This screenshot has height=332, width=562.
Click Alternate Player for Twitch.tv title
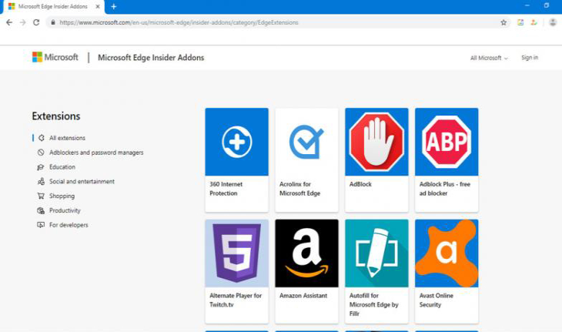236,300
